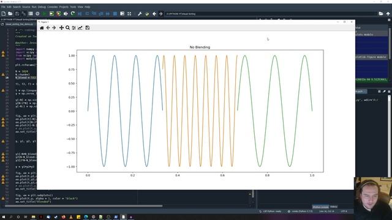Browse working directory folder icon
The height and width of the screenshot is (220, 392).
[381, 13]
